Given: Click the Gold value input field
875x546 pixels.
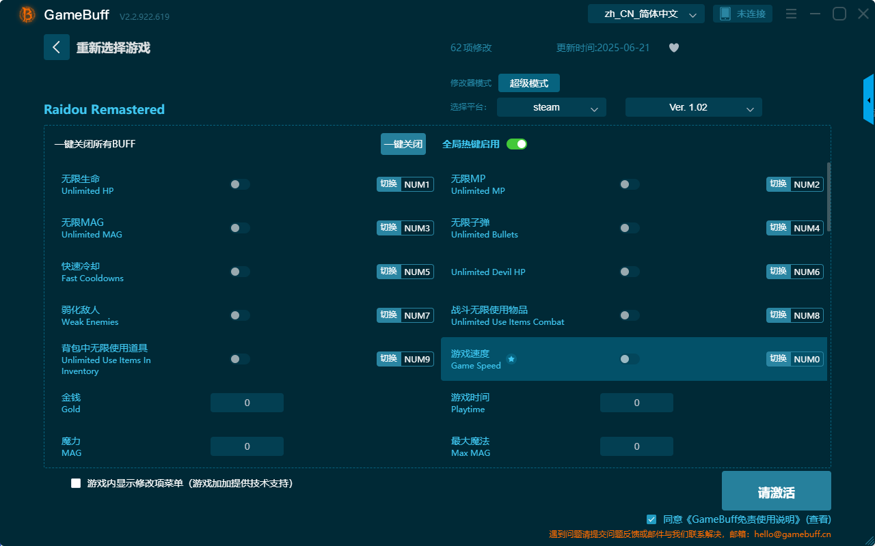Looking at the screenshot, I should pyautogui.click(x=247, y=402).
